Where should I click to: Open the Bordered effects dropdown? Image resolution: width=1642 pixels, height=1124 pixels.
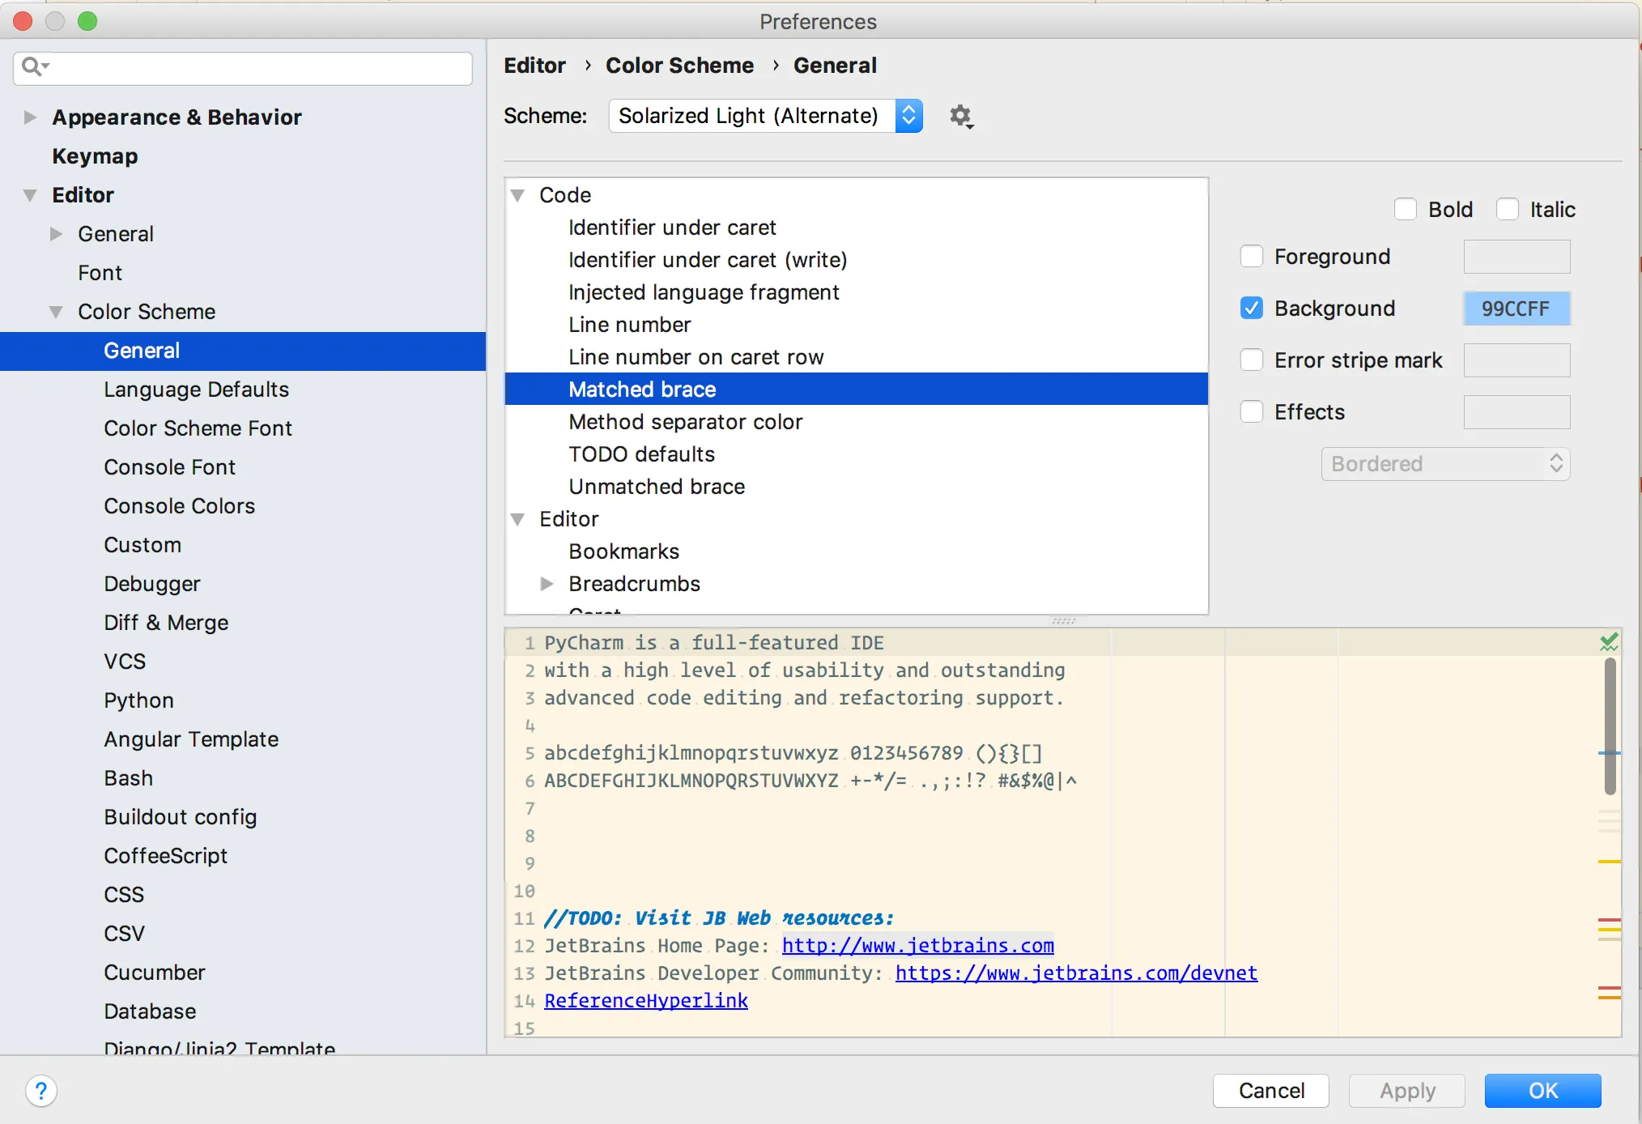coord(1445,464)
